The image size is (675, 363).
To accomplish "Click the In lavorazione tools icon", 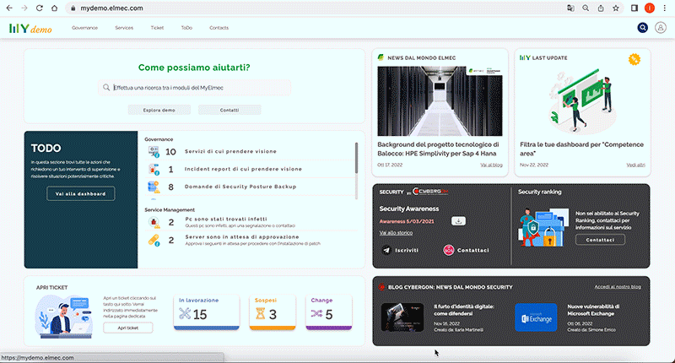I will (186, 314).
